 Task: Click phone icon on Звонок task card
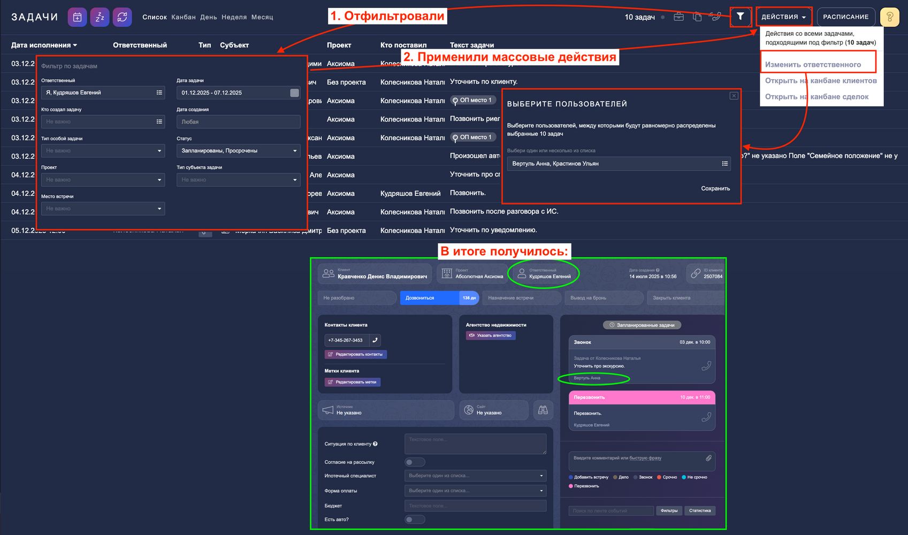coord(706,366)
